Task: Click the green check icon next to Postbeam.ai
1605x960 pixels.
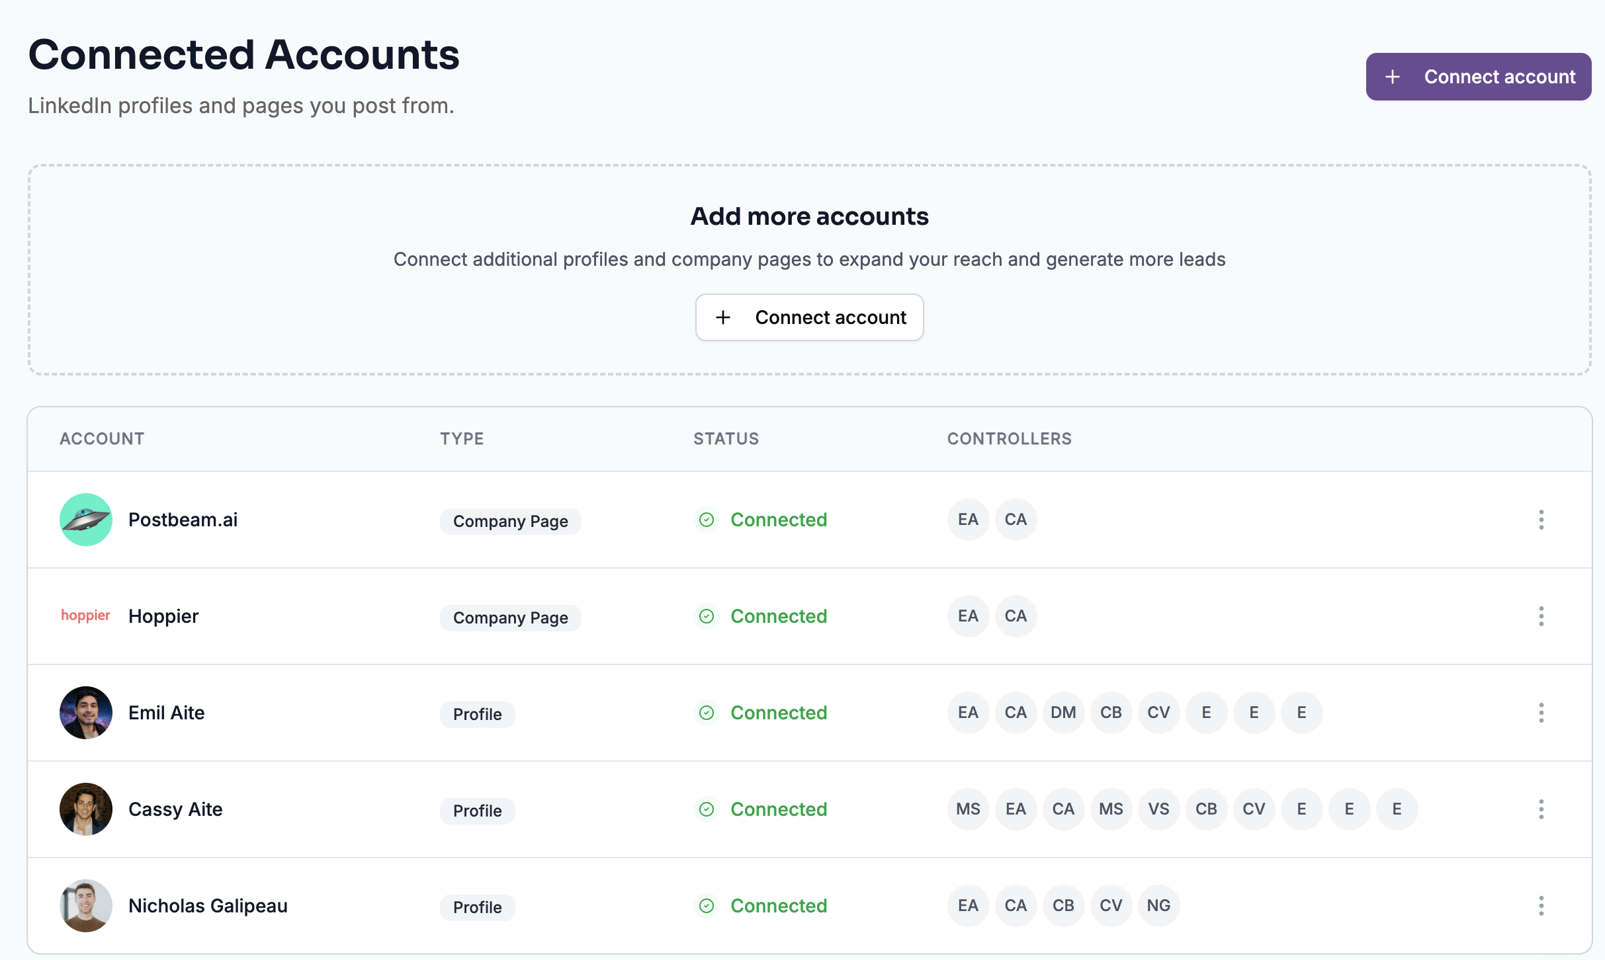Action: pos(707,520)
